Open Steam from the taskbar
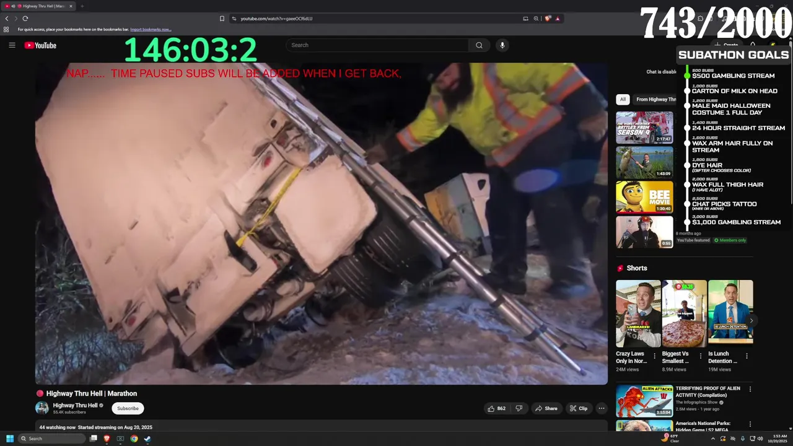This screenshot has height=446, width=793. click(147, 439)
